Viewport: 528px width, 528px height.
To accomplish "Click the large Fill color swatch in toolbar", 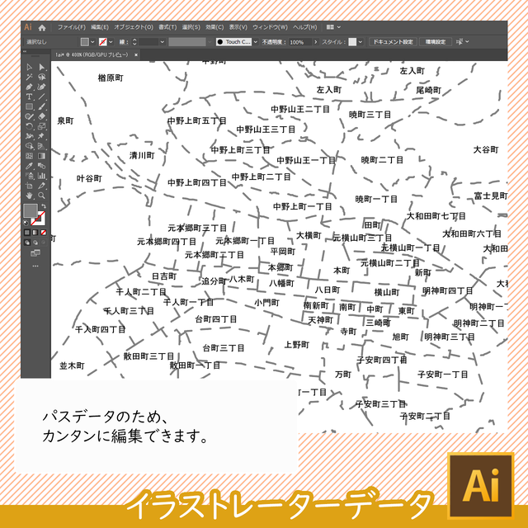I will (31, 211).
